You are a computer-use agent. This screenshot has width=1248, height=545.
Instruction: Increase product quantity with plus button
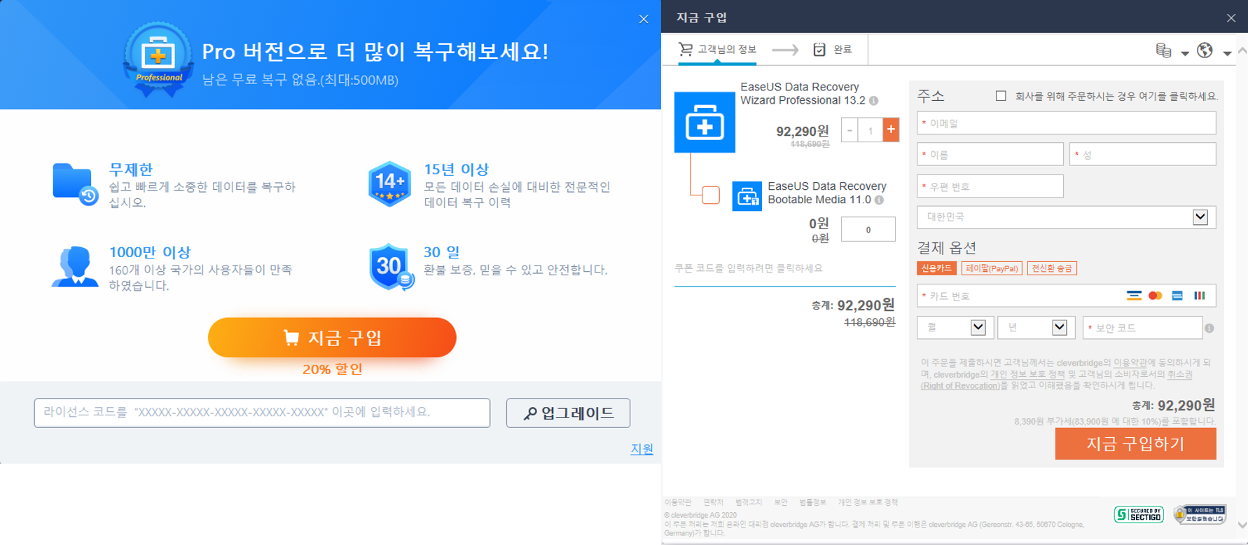click(891, 130)
